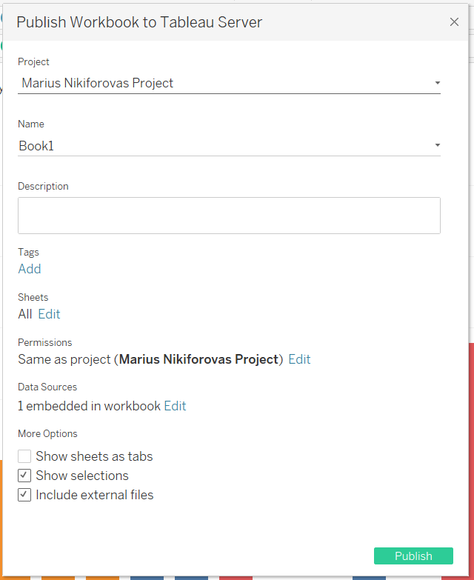Click the dialog title bar text
Image resolution: width=474 pixels, height=580 pixels.
point(139,22)
